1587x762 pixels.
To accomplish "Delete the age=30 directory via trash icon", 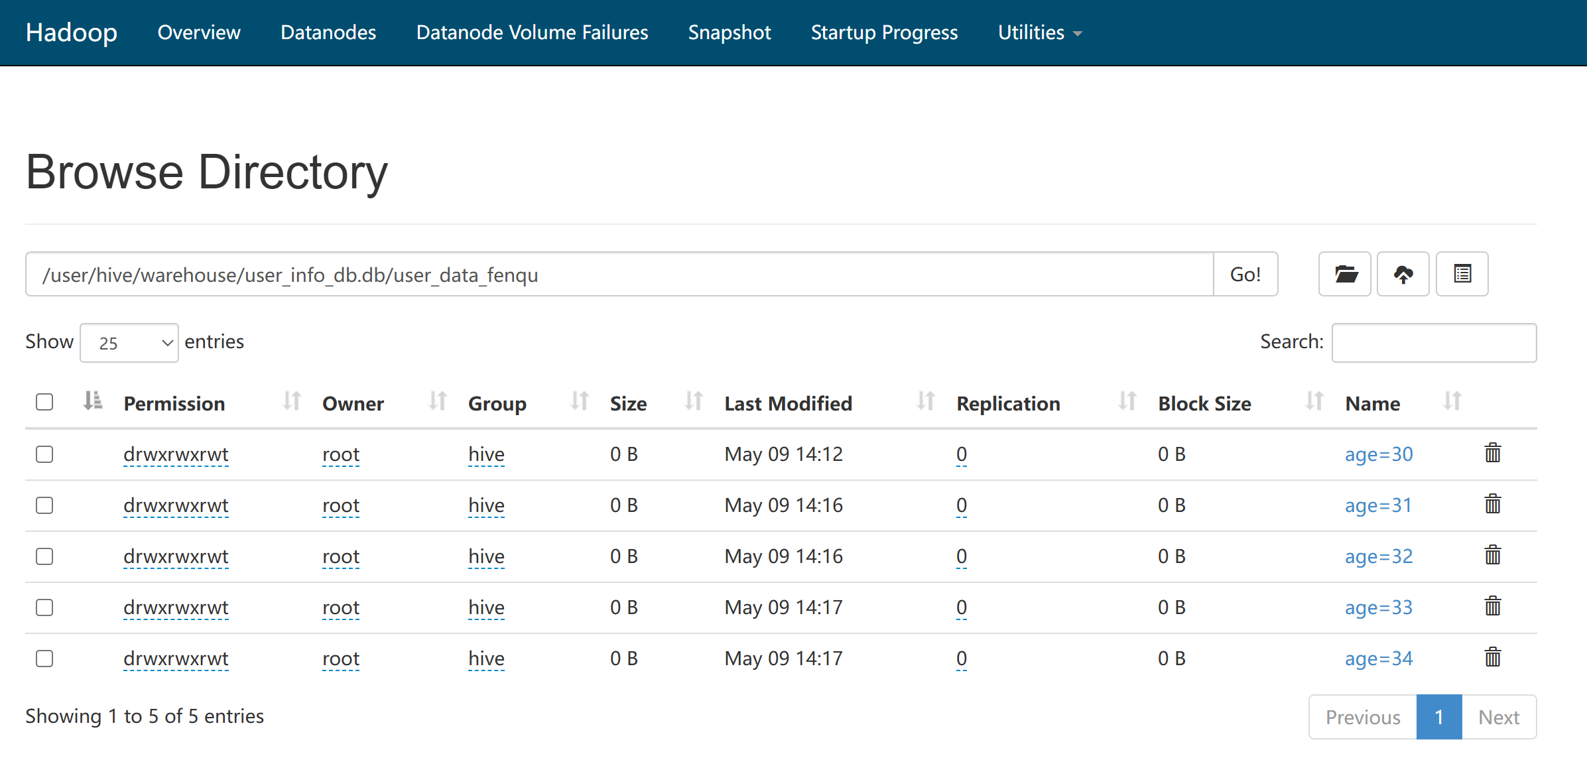I will pos(1492,454).
